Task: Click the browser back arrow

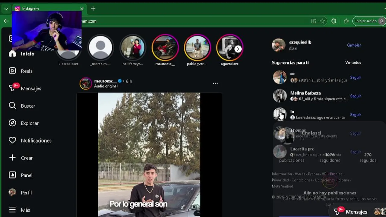Action: (6, 21)
